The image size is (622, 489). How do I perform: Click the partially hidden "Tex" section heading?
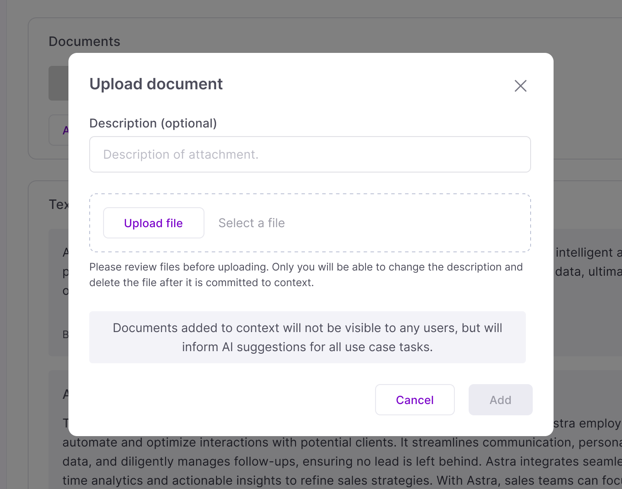point(58,205)
